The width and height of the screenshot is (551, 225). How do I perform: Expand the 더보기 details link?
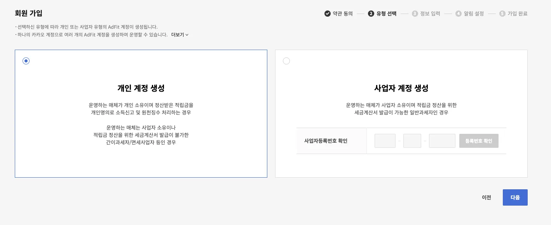[180, 35]
